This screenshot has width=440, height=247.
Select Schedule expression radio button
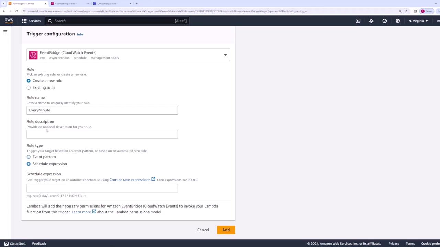click(x=29, y=164)
